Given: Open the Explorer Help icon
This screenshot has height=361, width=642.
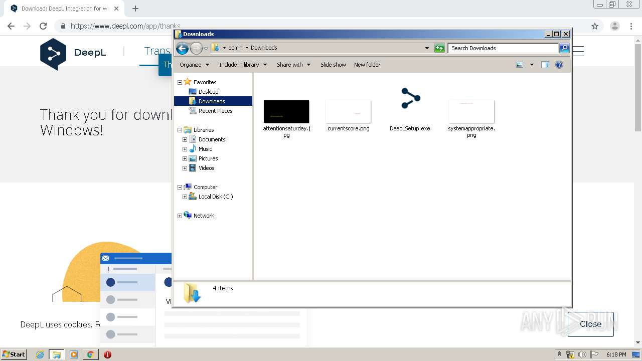Looking at the screenshot, I should (559, 65).
